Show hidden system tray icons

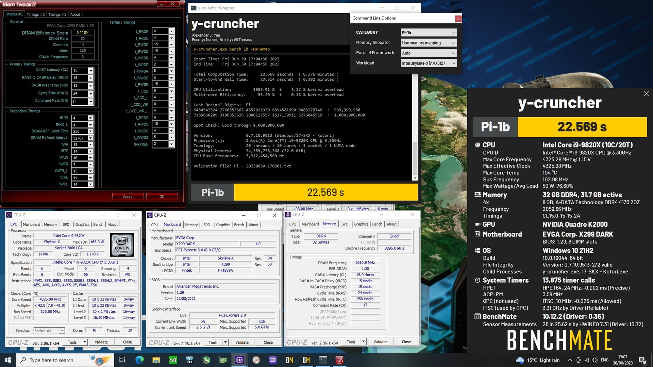point(570,360)
